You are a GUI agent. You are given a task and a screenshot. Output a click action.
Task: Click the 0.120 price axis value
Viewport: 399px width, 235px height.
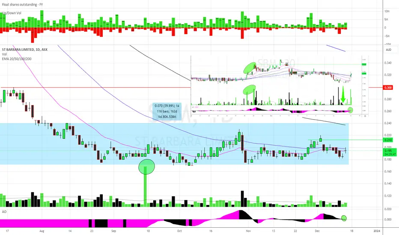pyautogui.click(x=388, y=196)
